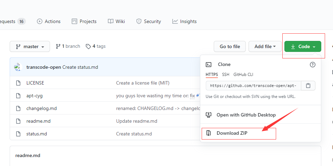Click the pull requests count badge 16
333x166 pixels.
[x=21, y=21]
